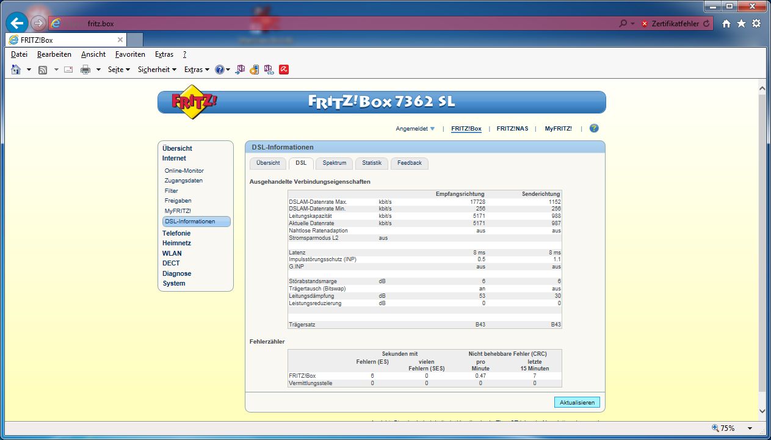Click the browser forward arrow button
The image size is (771, 440).
coord(38,23)
